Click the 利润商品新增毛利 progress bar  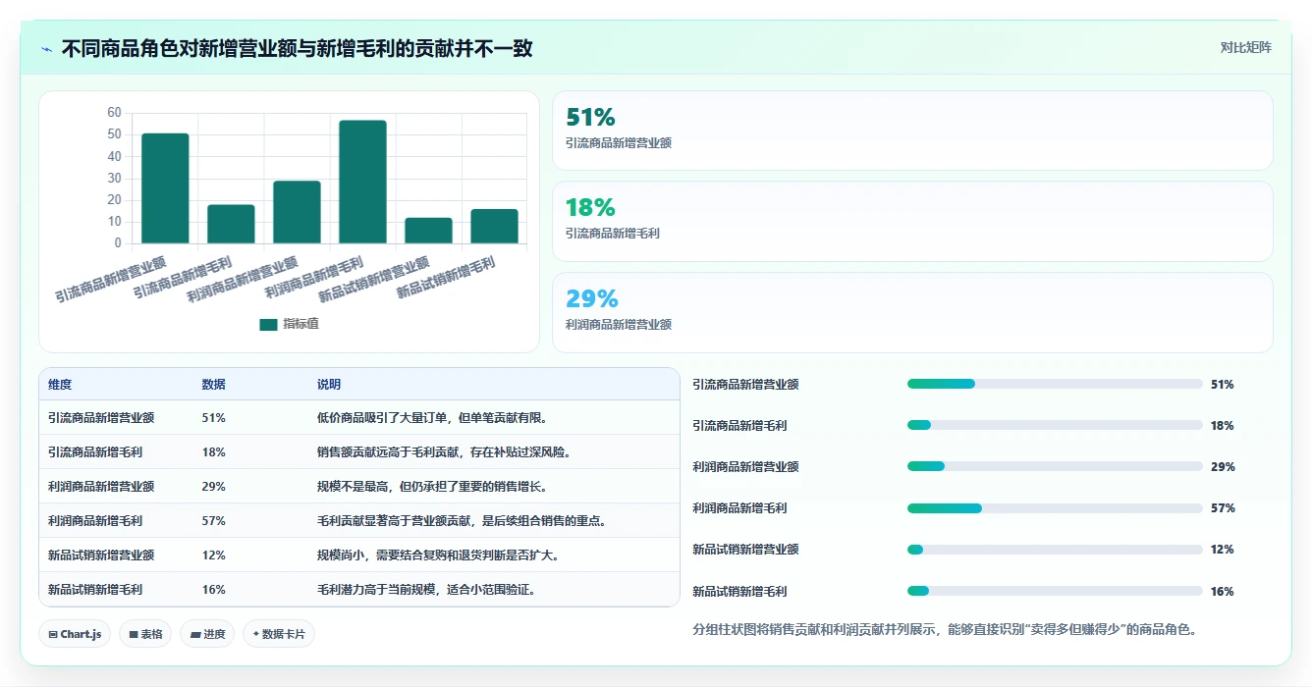1055,508
